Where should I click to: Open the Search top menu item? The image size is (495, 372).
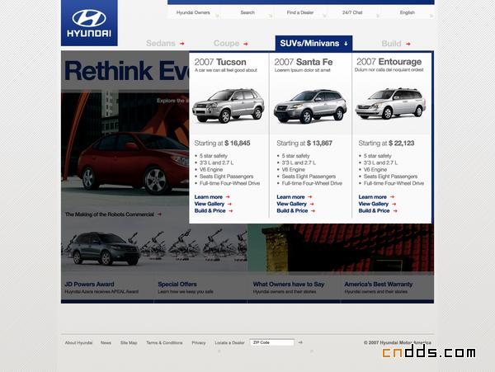(247, 12)
